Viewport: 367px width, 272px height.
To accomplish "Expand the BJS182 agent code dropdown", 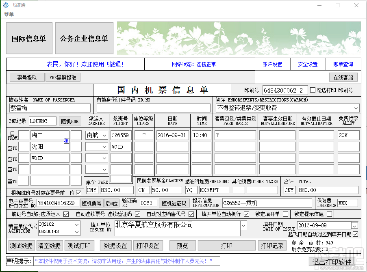I will [x=77, y=225].
